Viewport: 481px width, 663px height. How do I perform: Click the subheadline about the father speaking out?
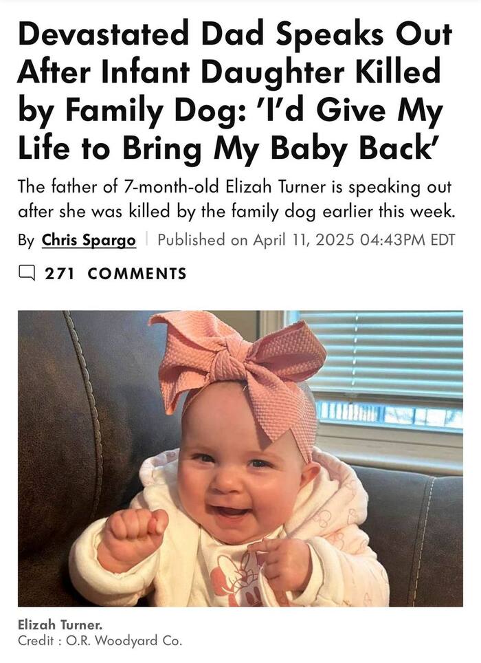click(236, 201)
